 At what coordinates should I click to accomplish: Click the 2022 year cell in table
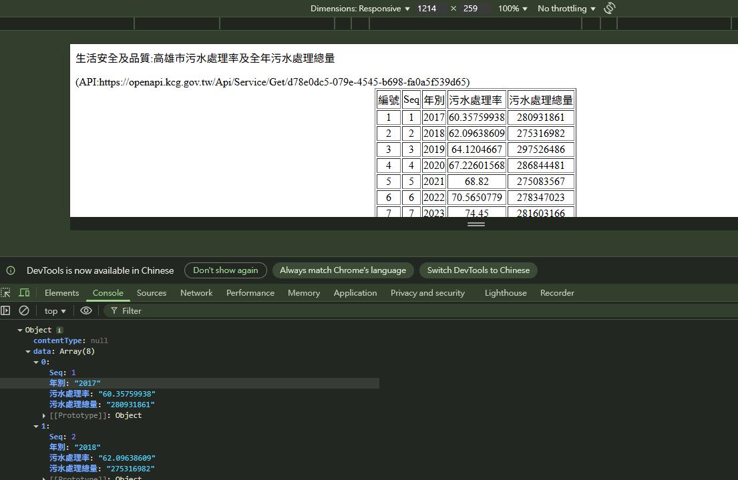434,198
